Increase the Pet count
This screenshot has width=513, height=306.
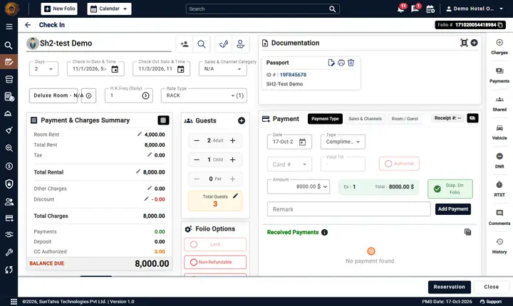point(232,179)
